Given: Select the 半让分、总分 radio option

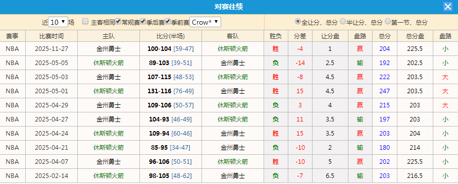Looking at the screenshot, I should pos(343,21).
